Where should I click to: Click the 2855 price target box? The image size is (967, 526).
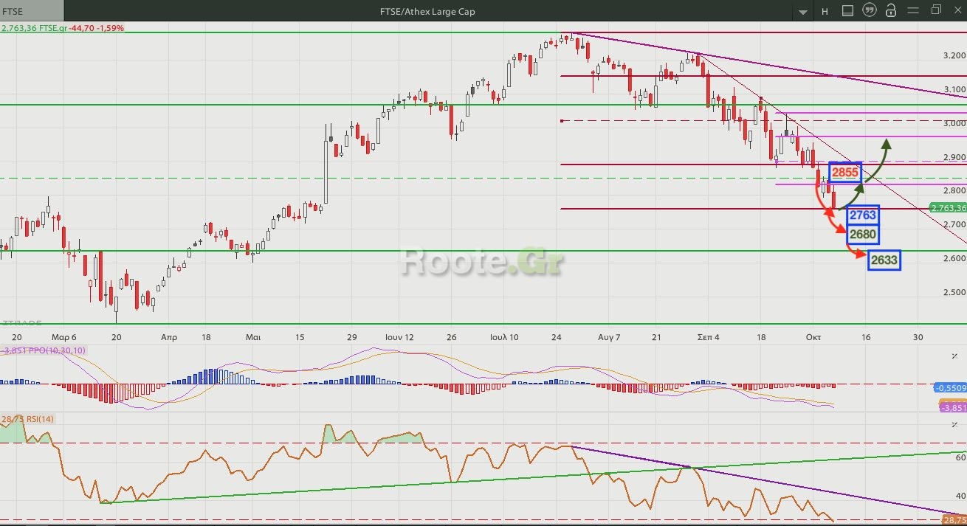coord(844,173)
